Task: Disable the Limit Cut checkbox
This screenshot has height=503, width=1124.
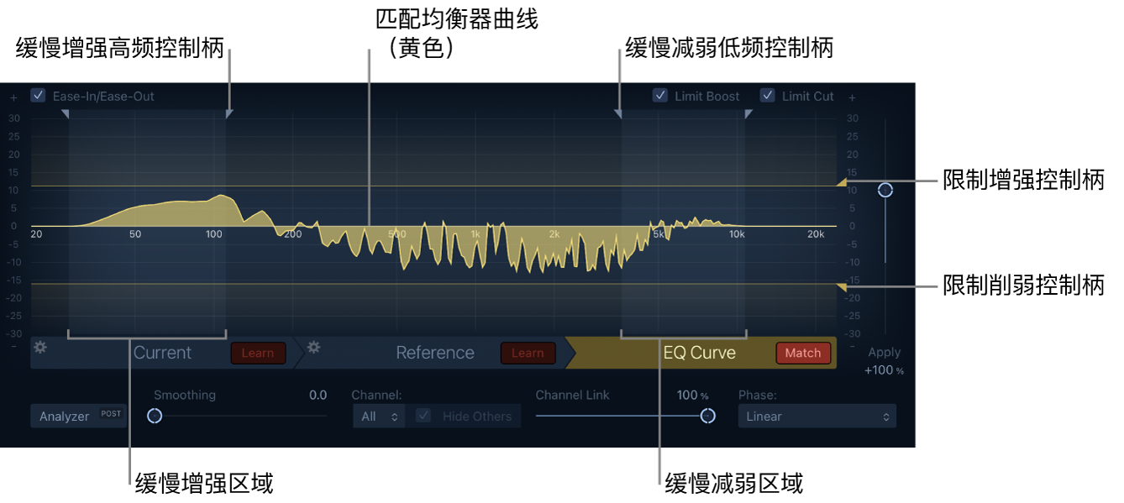Action: point(767,96)
